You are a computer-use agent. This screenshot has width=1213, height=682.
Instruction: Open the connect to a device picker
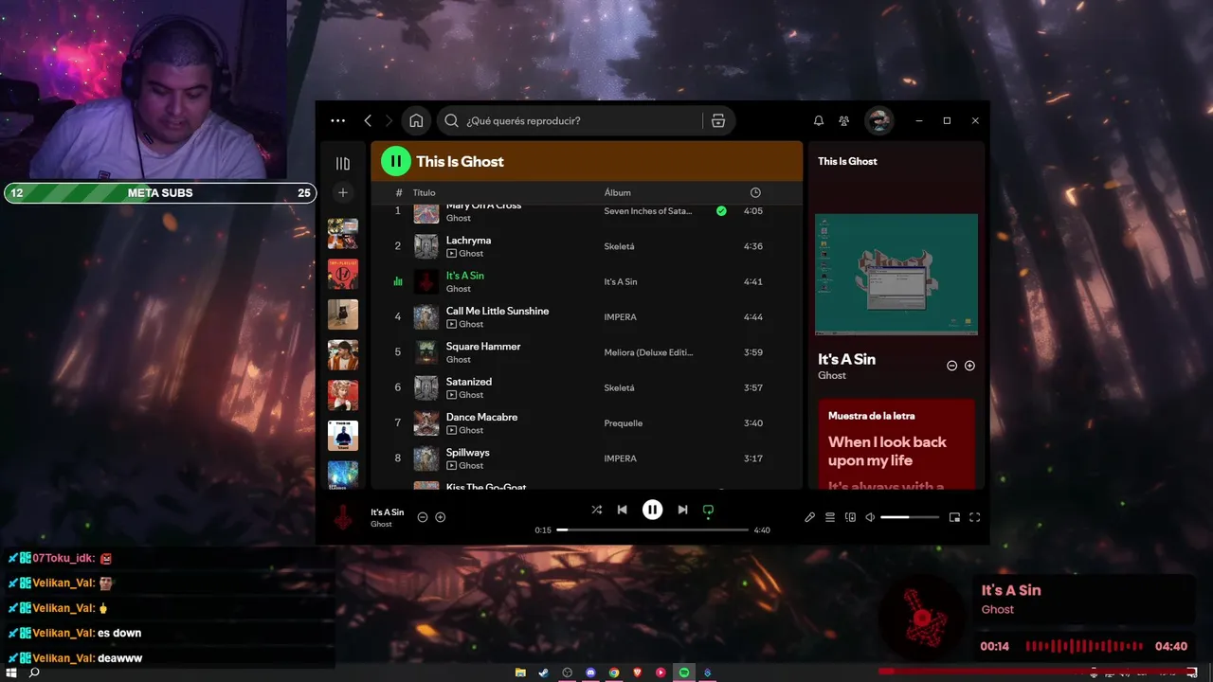point(850,517)
